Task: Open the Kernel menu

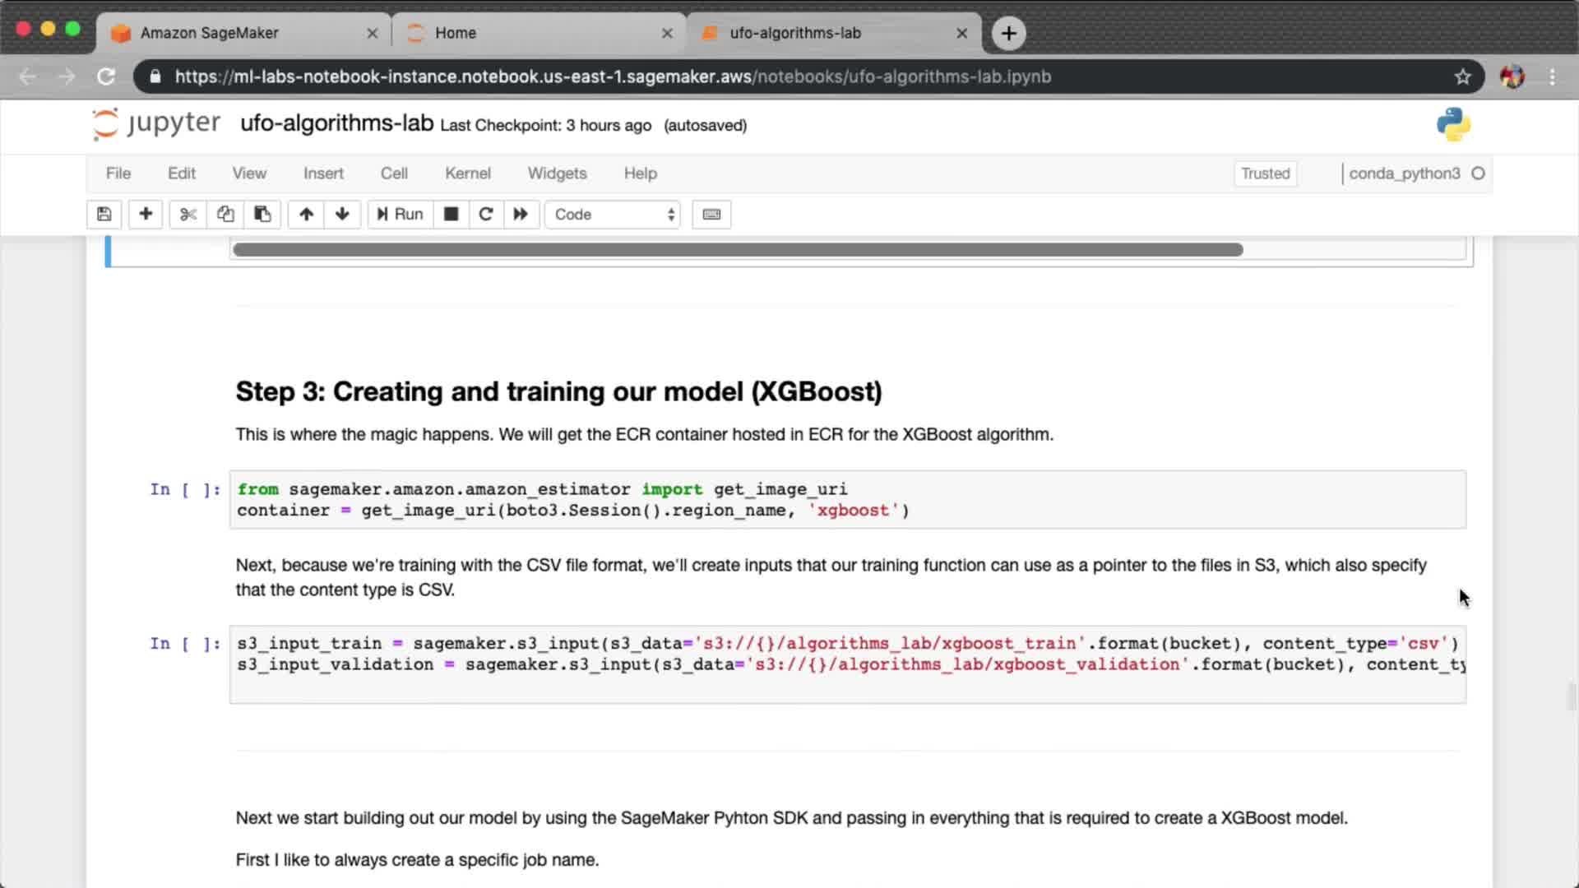Action: click(467, 173)
